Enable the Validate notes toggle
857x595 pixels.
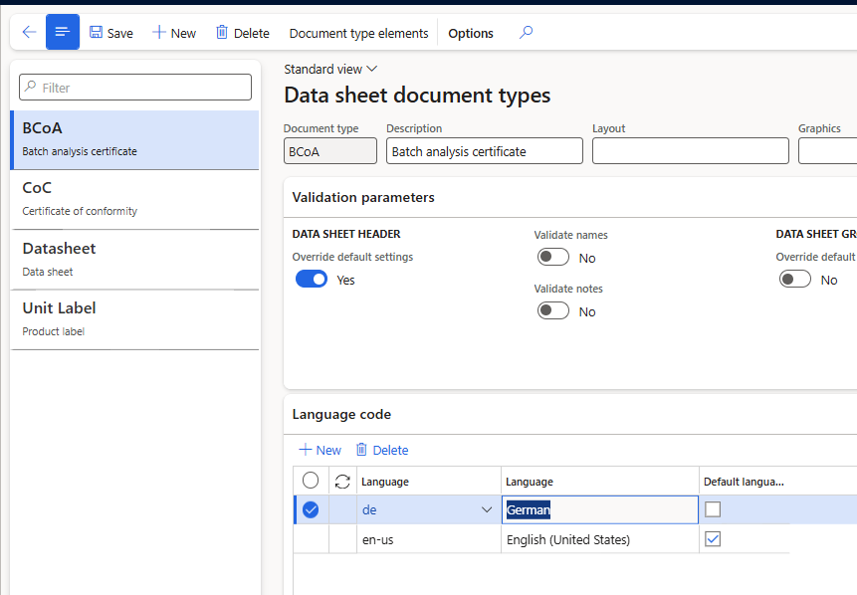click(x=553, y=311)
